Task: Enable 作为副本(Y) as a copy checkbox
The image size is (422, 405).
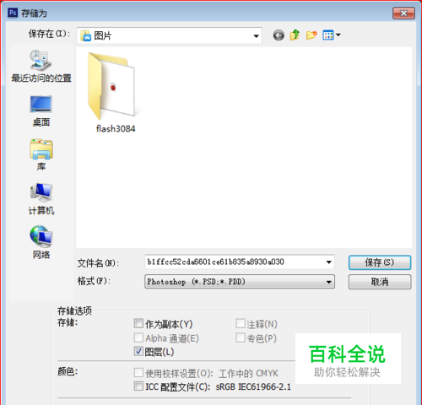Action: tap(138, 323)
